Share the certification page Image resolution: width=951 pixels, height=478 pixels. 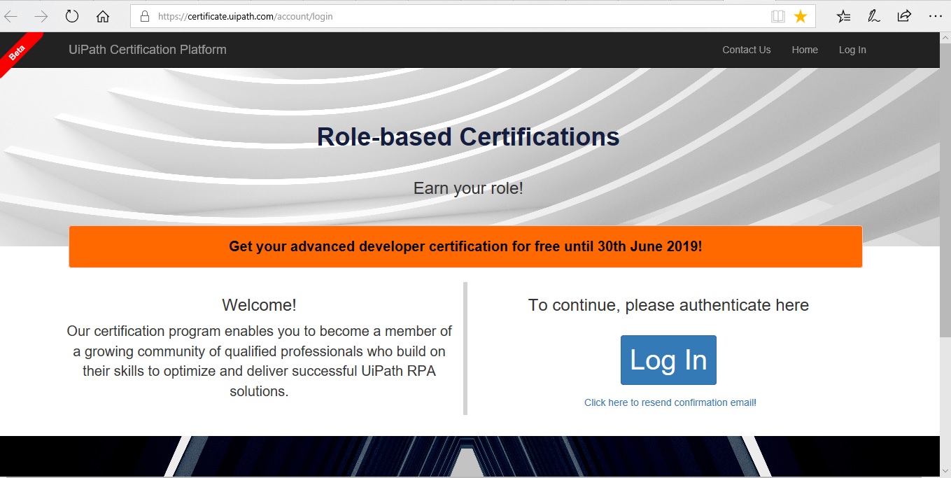(x=903, y=15)
